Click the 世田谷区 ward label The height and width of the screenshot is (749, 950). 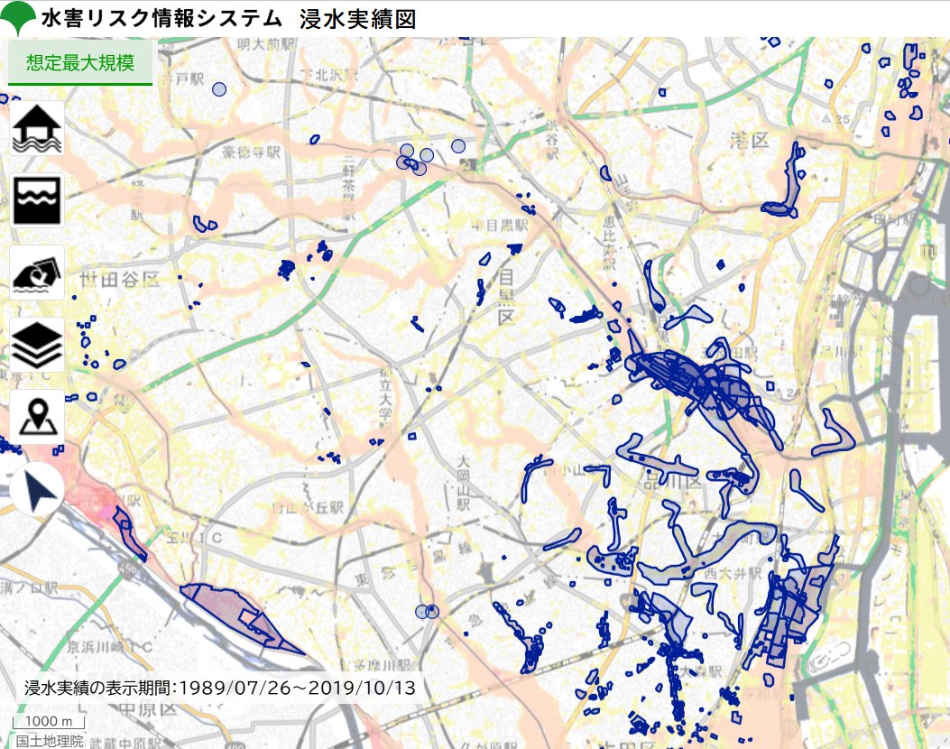pyautogui.click(x=119, y=280)
